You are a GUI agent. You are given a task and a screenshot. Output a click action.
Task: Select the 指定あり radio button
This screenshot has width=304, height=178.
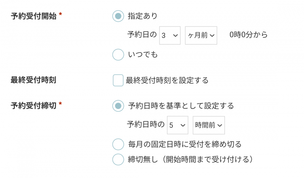coord(118,16)
